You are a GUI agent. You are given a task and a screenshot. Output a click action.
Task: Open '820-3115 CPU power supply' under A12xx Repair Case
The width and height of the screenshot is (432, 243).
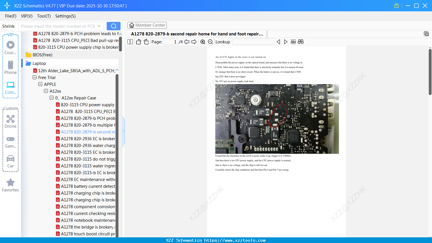pos(85,105)
